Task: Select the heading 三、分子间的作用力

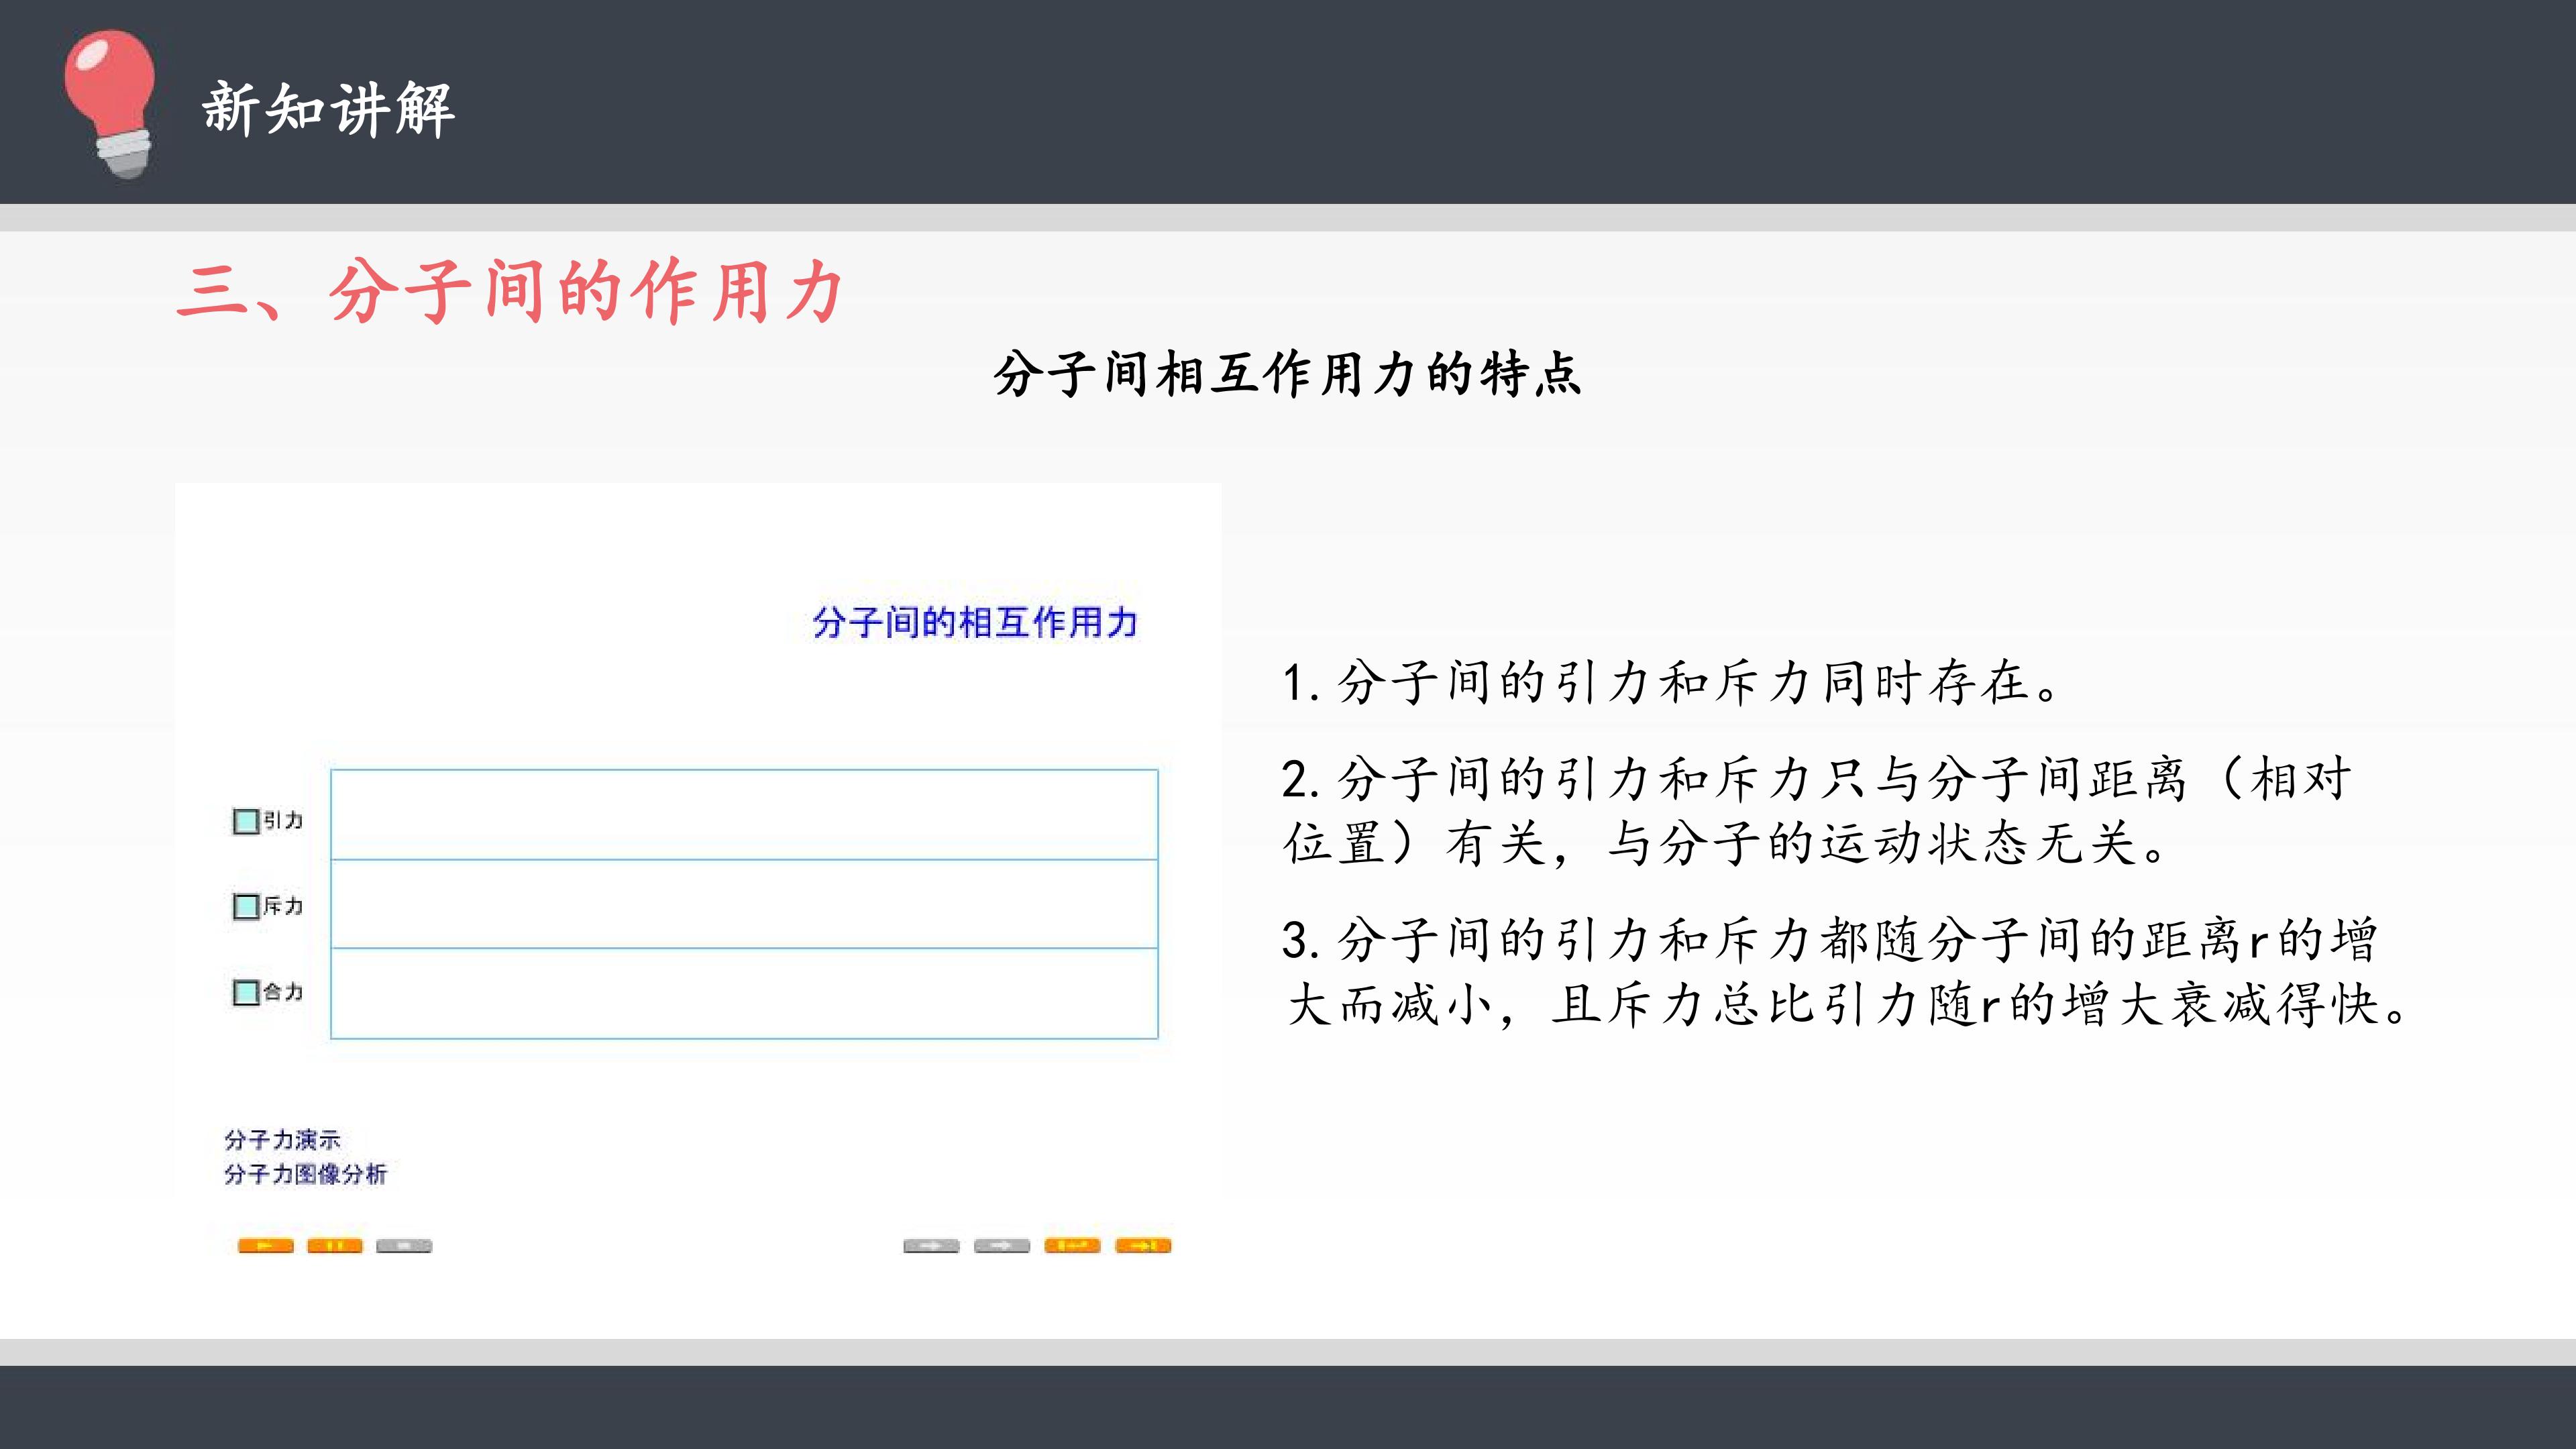Action: point(511,291)
